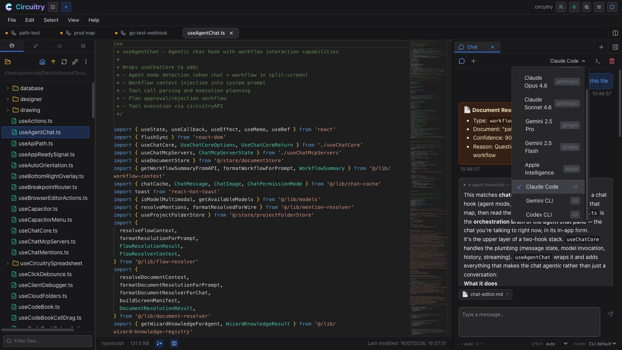Open the three-dot file explorer menu
622x350 pixels.
click(86, 61)
